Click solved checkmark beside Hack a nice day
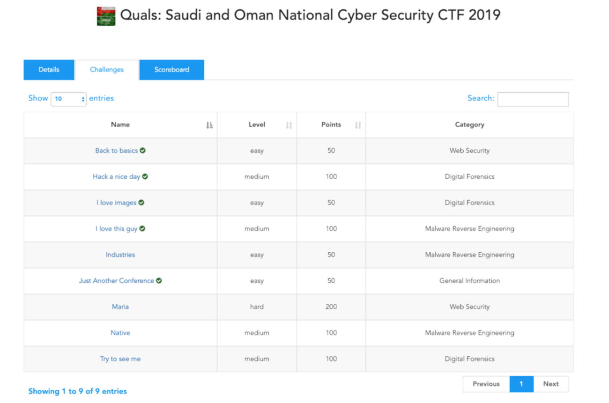Image resolution: width=609 pixels, height=403 pixels. 145,176
